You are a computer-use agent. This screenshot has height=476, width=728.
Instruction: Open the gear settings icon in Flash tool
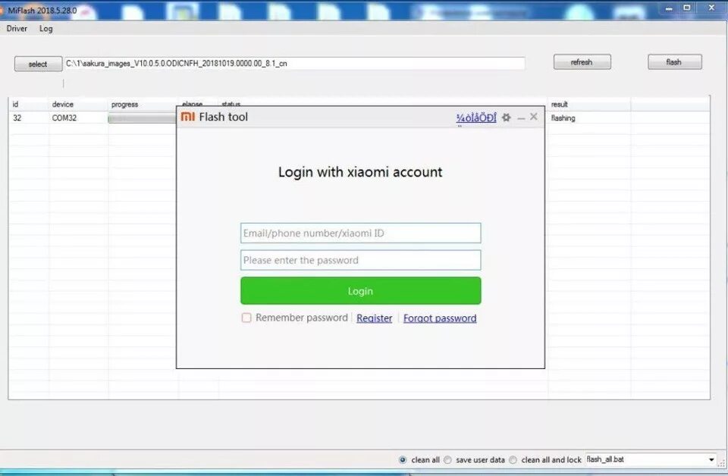click(x=506, y=117)
